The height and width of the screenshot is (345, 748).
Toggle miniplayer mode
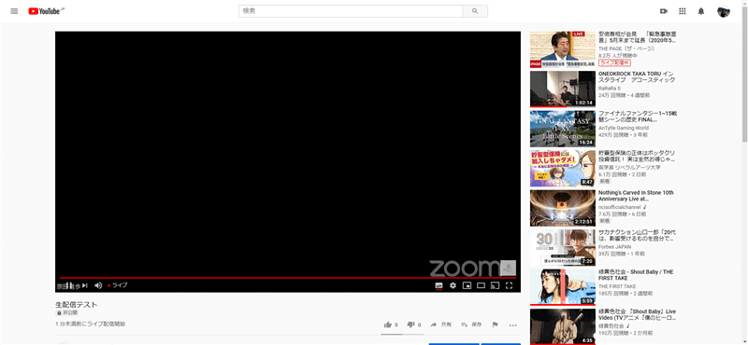[x=467, y=285]
